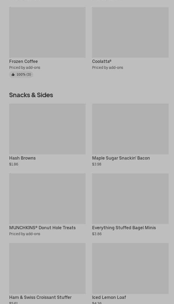Image resolution: width=174 pixels, height=304 pixels.
Task: Open the Iced Lemon Loaf image
Action: click(x=130, y=268)
